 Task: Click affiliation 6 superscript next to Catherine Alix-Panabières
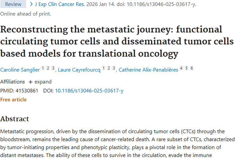point(191,68)
